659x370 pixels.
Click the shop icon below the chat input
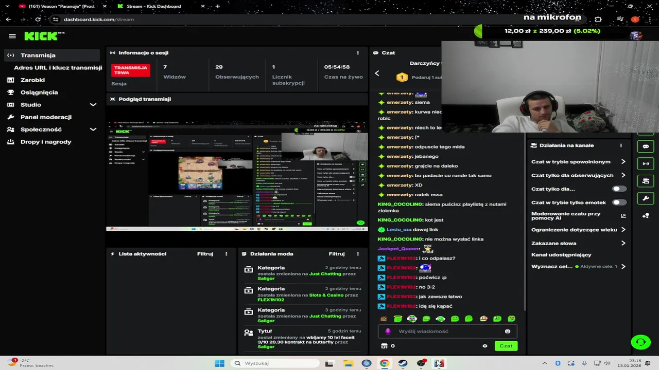click(x=384, y=346)
